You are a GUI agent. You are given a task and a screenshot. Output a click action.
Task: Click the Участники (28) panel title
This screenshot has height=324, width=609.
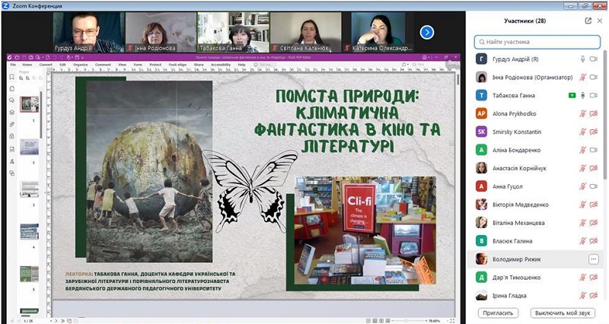(x=525, y=21)
